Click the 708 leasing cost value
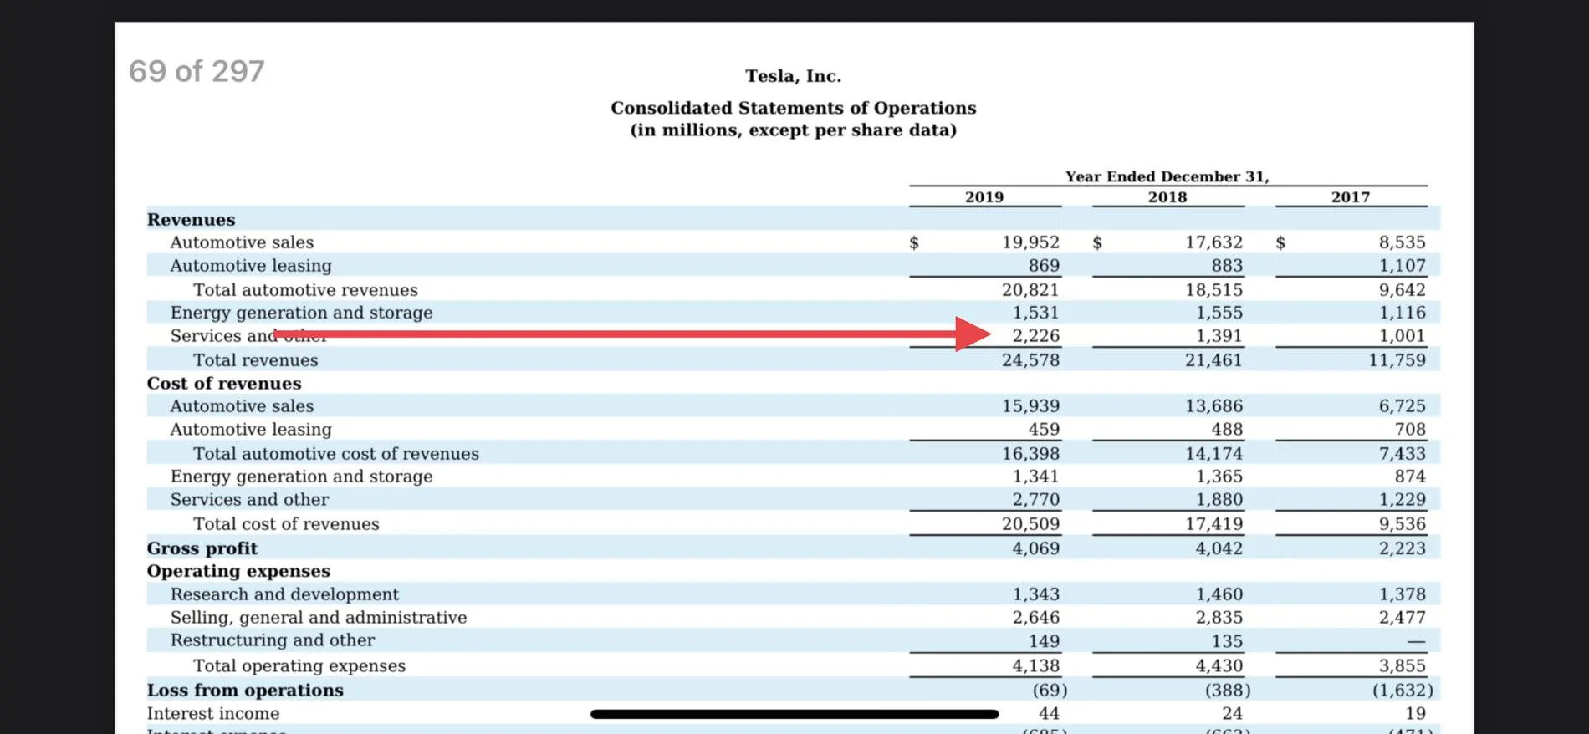 pos(1410,429)
